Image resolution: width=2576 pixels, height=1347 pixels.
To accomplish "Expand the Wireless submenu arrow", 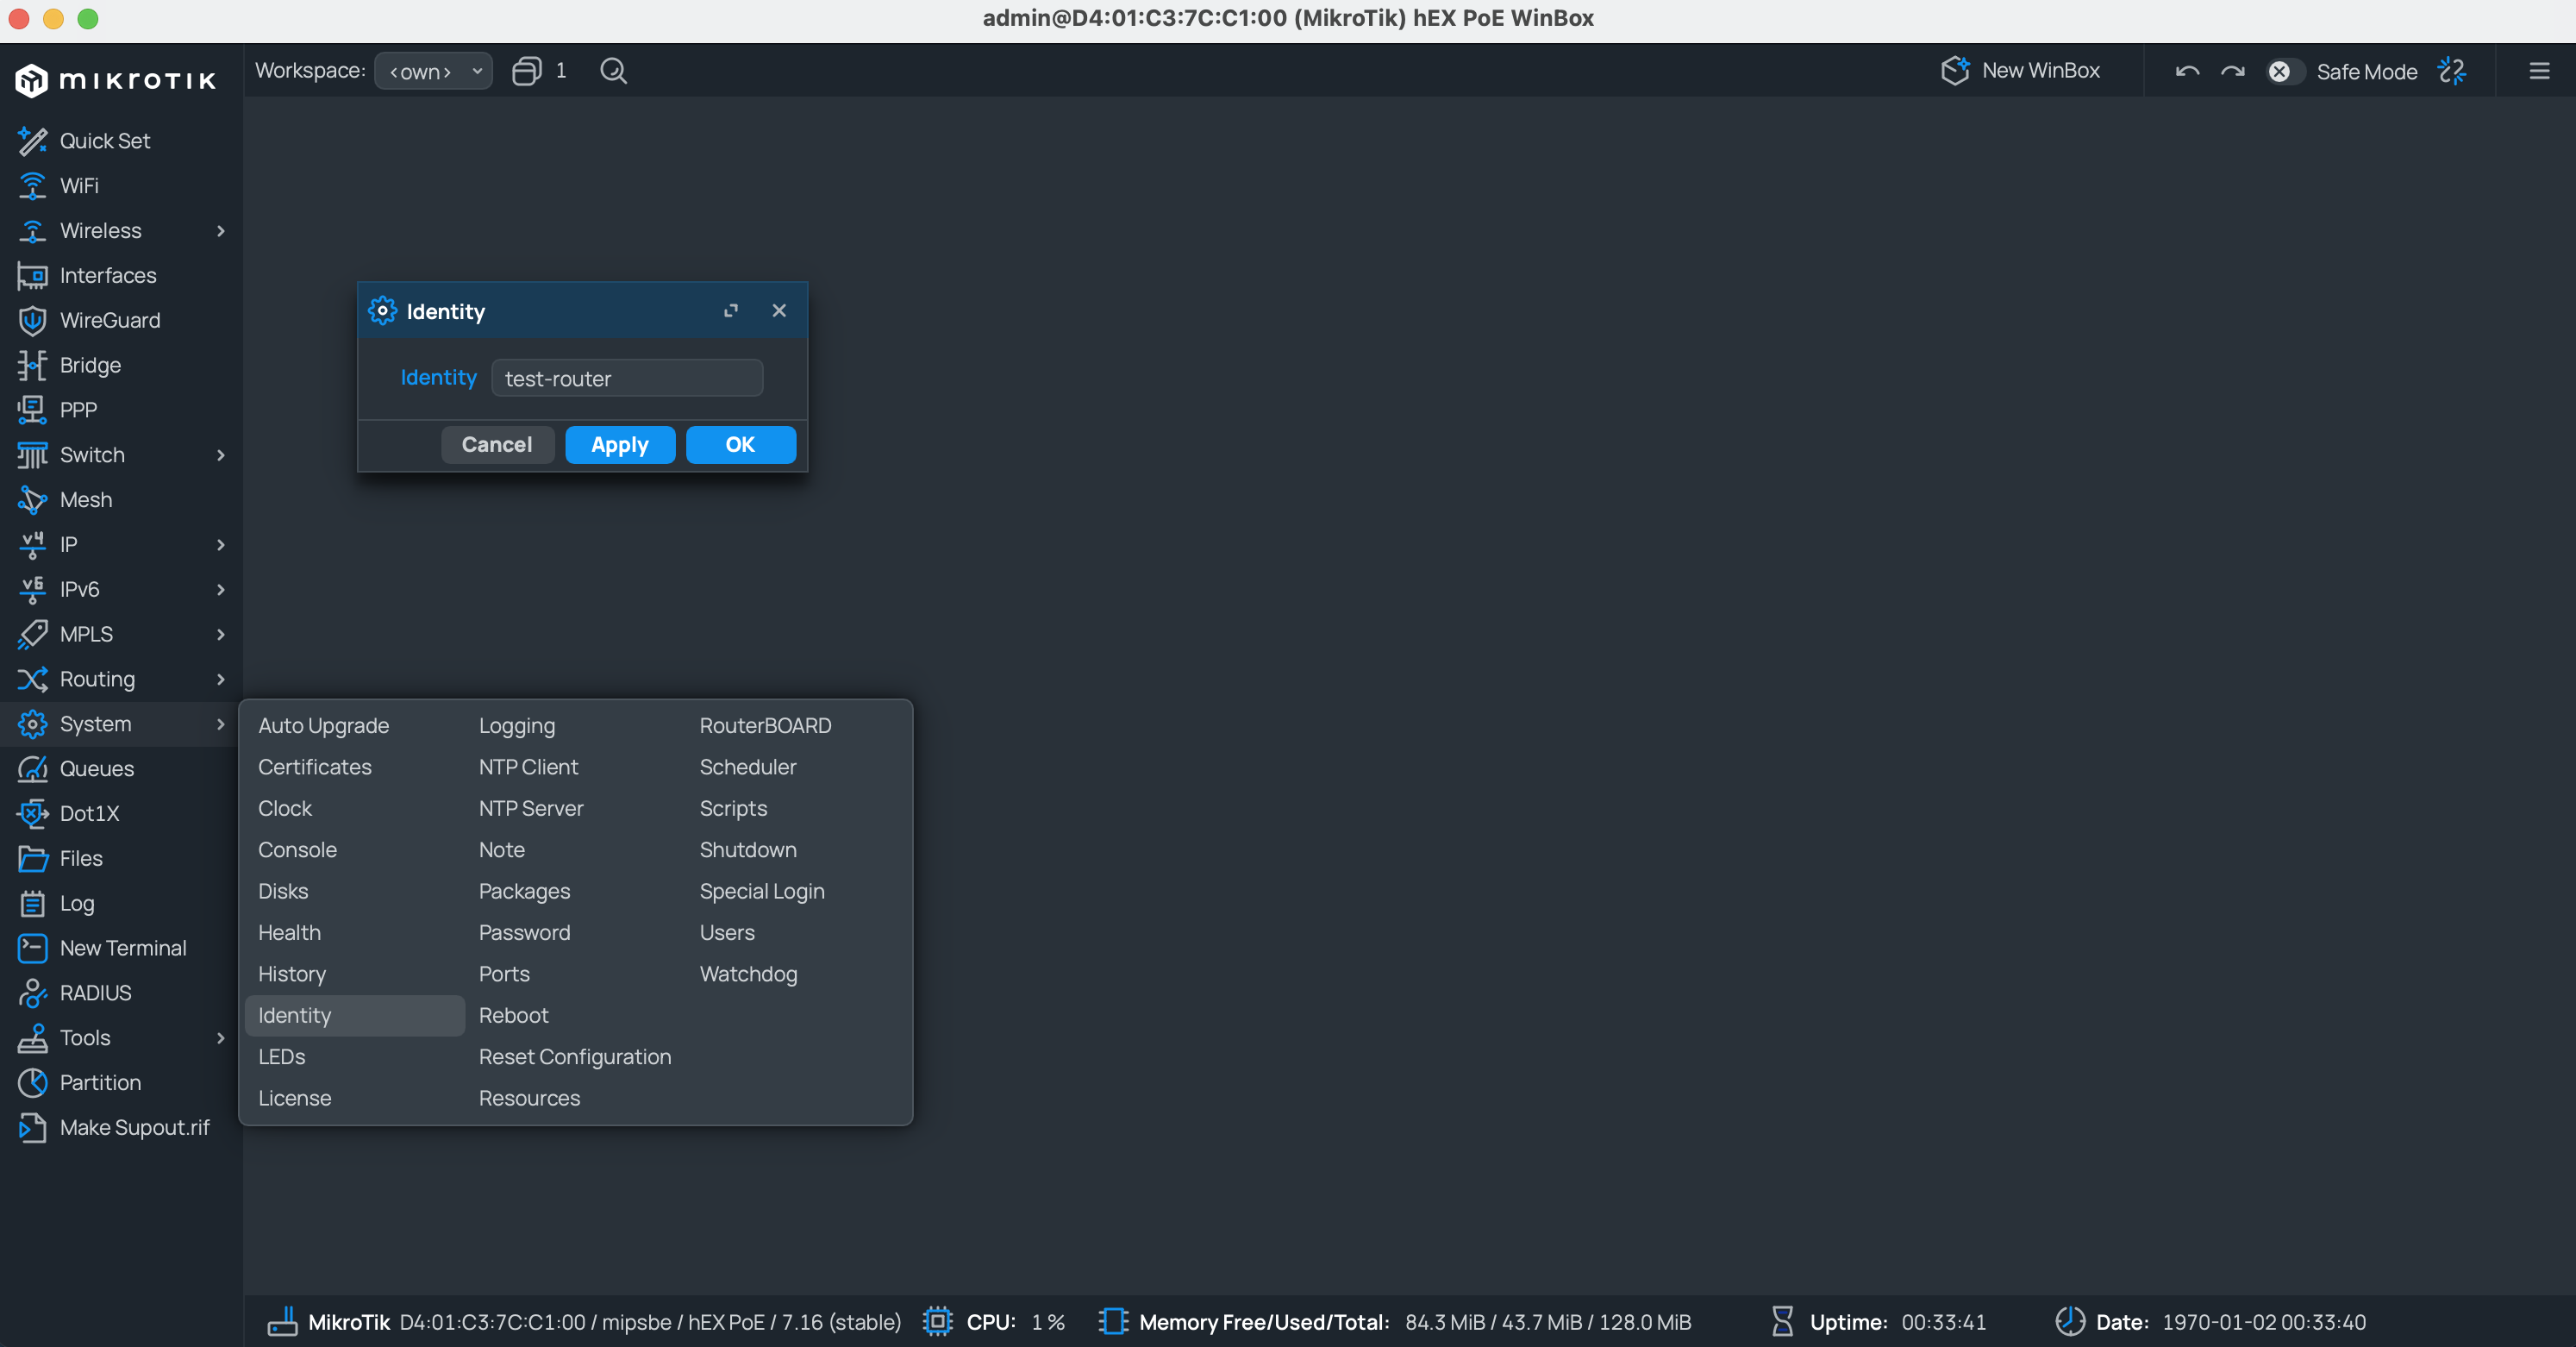I will click(x=221, y=231).
